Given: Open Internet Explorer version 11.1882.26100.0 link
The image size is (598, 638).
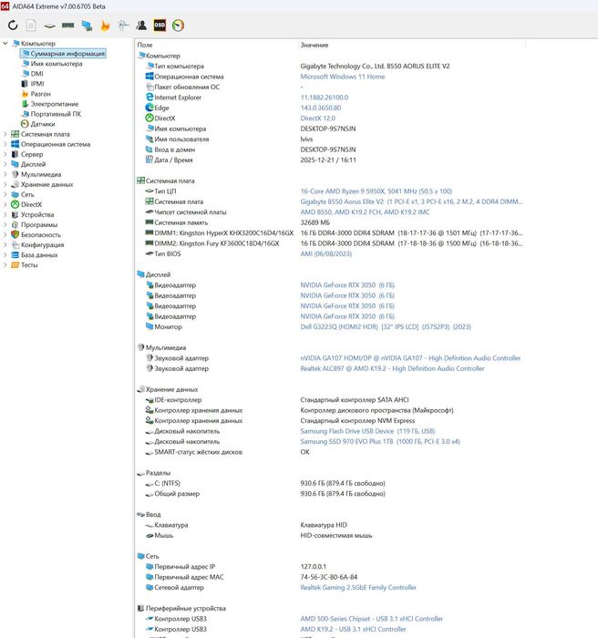Looking at the screenshot, I should point(324,98).
